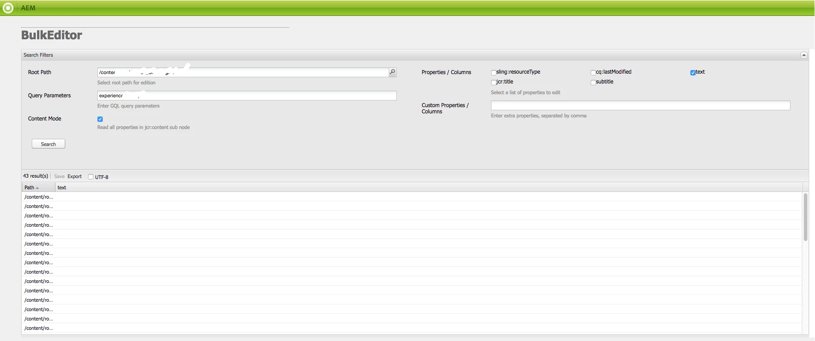
Task: Click the Save button in results toolbar
Action: click(x=59, y=176)
